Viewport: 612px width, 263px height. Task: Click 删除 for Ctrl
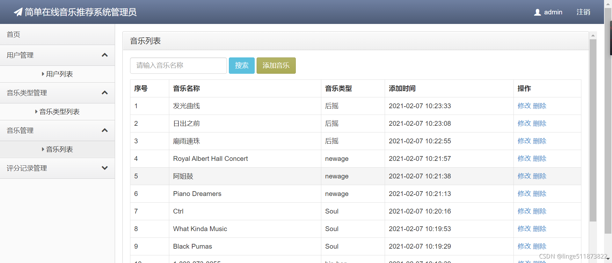click(540, 211)
